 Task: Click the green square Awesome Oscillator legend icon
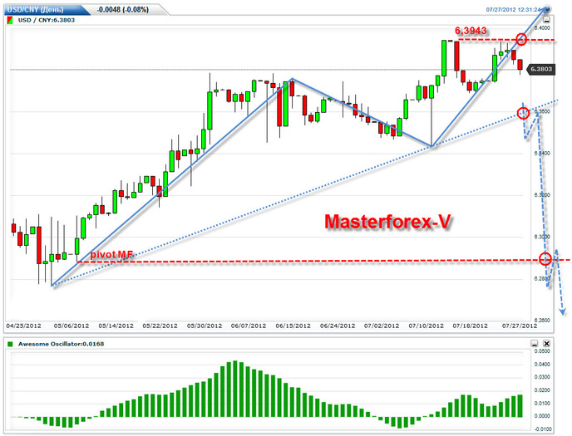(10, 344)
